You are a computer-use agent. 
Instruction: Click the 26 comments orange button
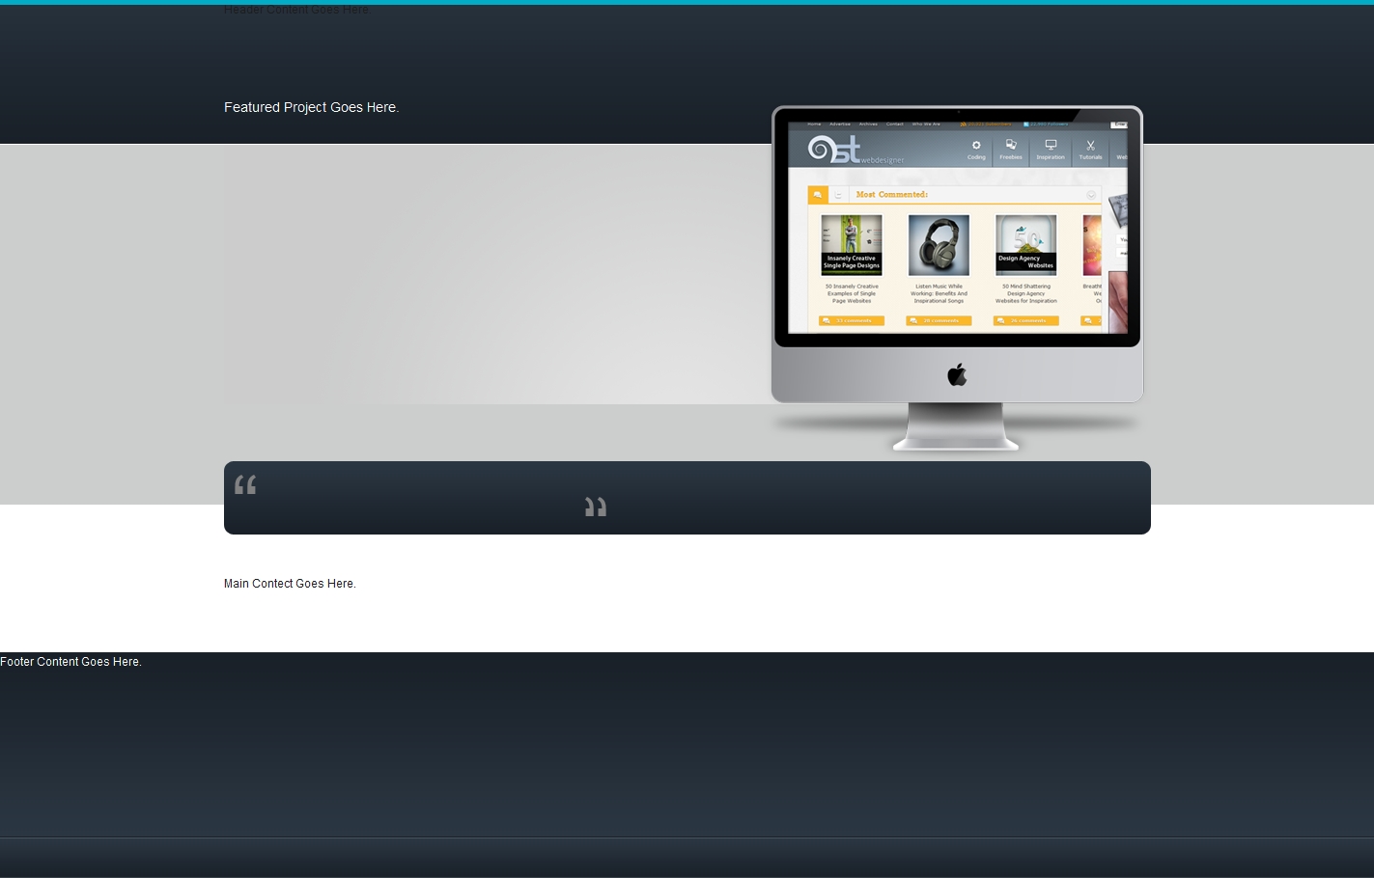point(1025,320)
